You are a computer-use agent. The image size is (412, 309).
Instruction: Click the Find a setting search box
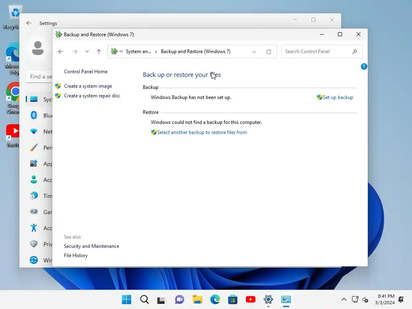39,77
